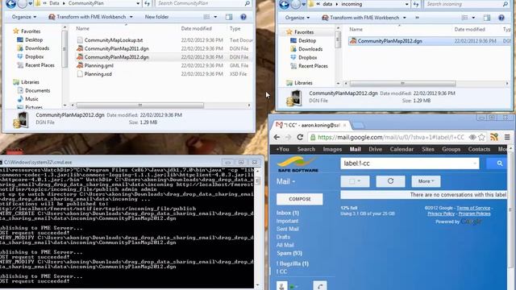Change view icon in incoming window

465,18
